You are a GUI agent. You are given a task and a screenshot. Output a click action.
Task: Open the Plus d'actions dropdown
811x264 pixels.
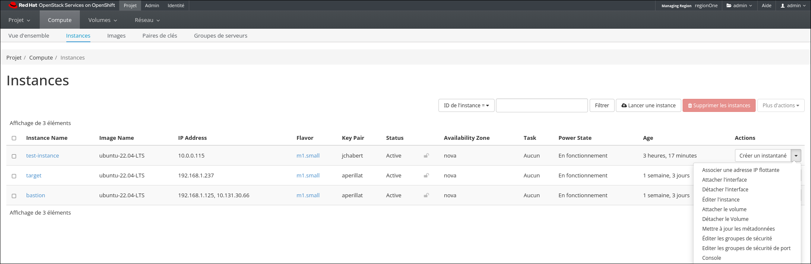coord(781,106)
